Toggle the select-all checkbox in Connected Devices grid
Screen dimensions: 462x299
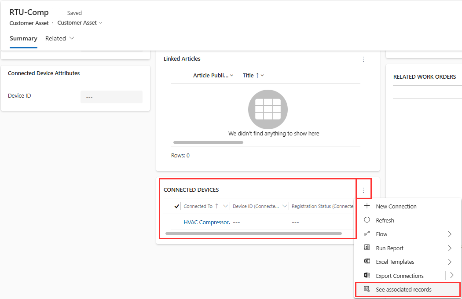(176, 206)
